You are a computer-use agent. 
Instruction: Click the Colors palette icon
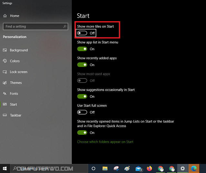coord(5,61)
